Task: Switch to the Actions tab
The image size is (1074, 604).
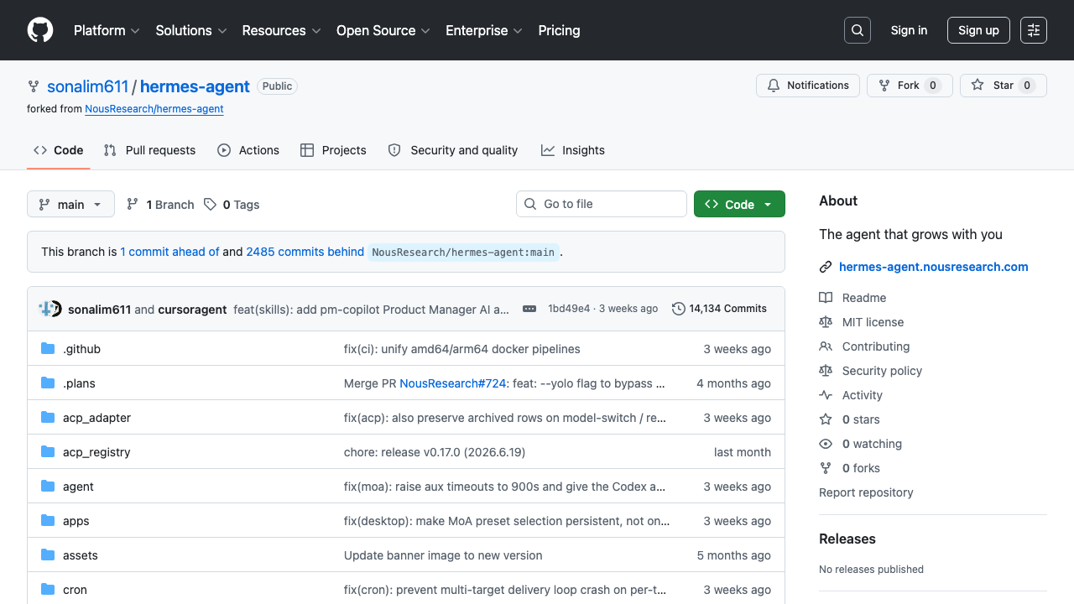Action: click(x=248, y=150)
